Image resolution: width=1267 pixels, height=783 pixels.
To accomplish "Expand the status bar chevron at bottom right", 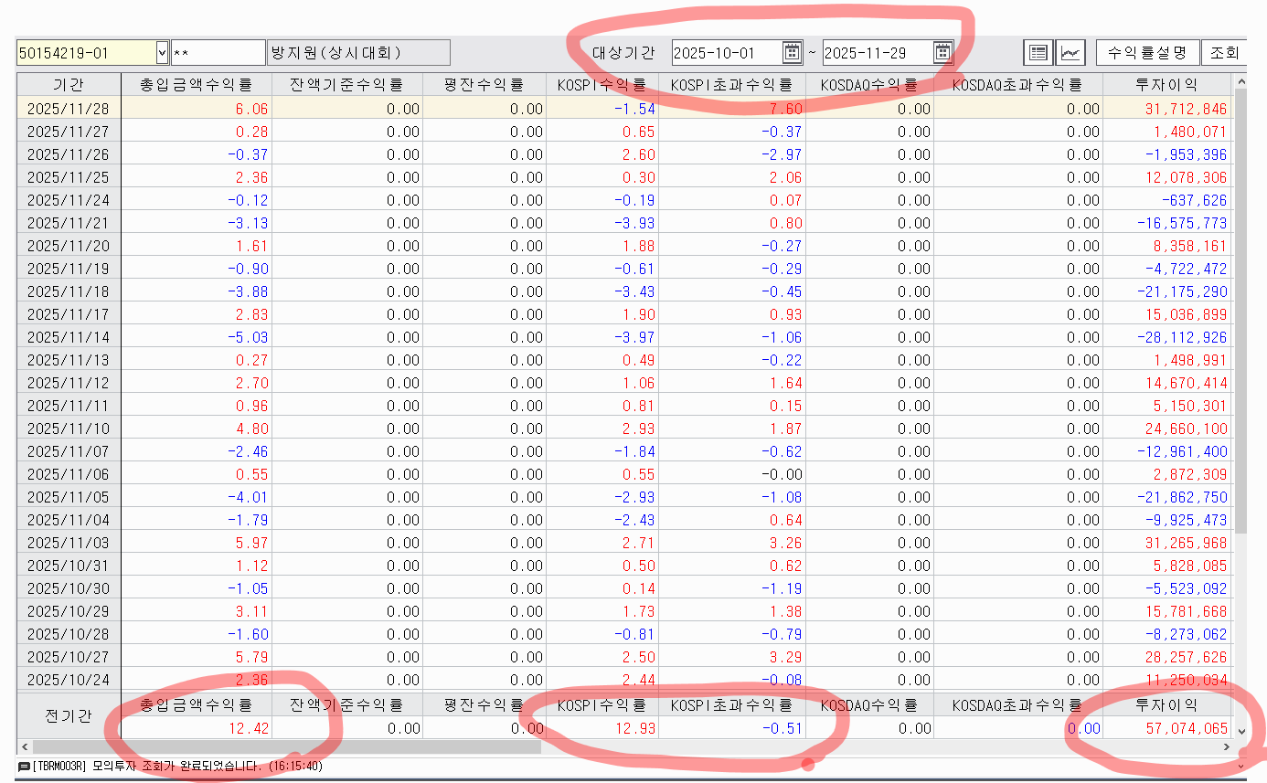I will click(1240, 766).
